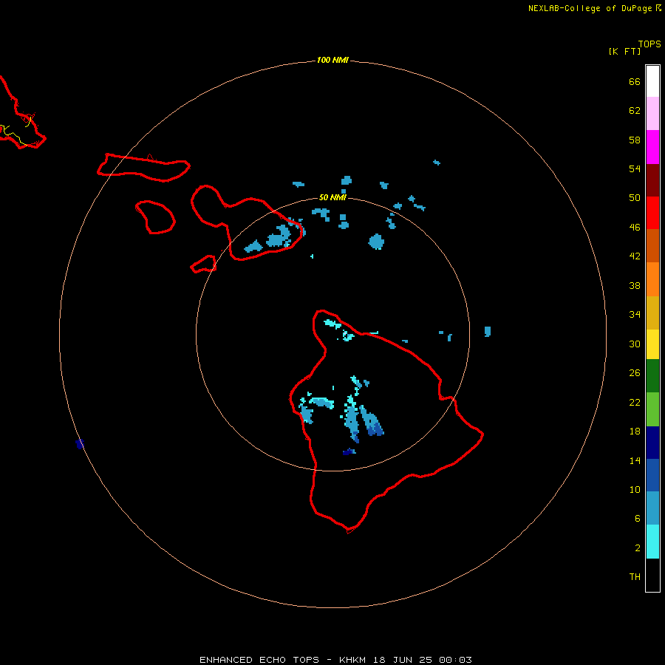665x665 pixels.
Task: Click the legend value 50
Action: tap(635, 198)
